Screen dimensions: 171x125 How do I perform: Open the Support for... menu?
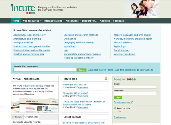point(89,21)
